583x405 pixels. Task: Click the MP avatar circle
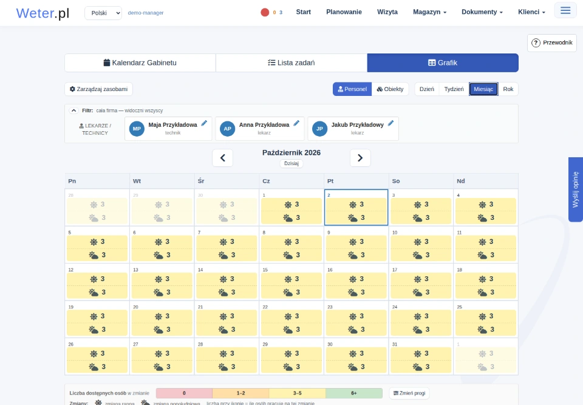tap(137, 129)
